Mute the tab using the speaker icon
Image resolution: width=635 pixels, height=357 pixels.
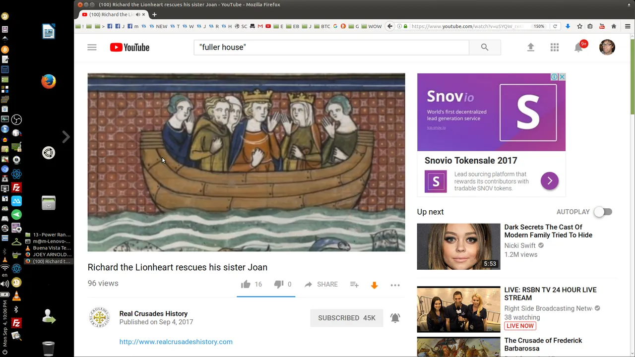pyautogui.click(x=138, y=14)
